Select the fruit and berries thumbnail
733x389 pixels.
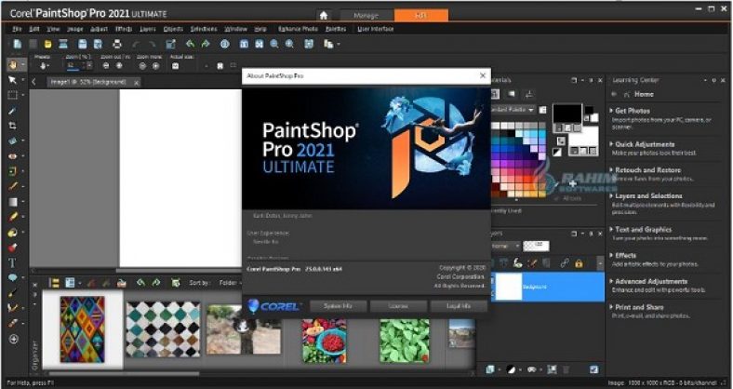point(325,341)
